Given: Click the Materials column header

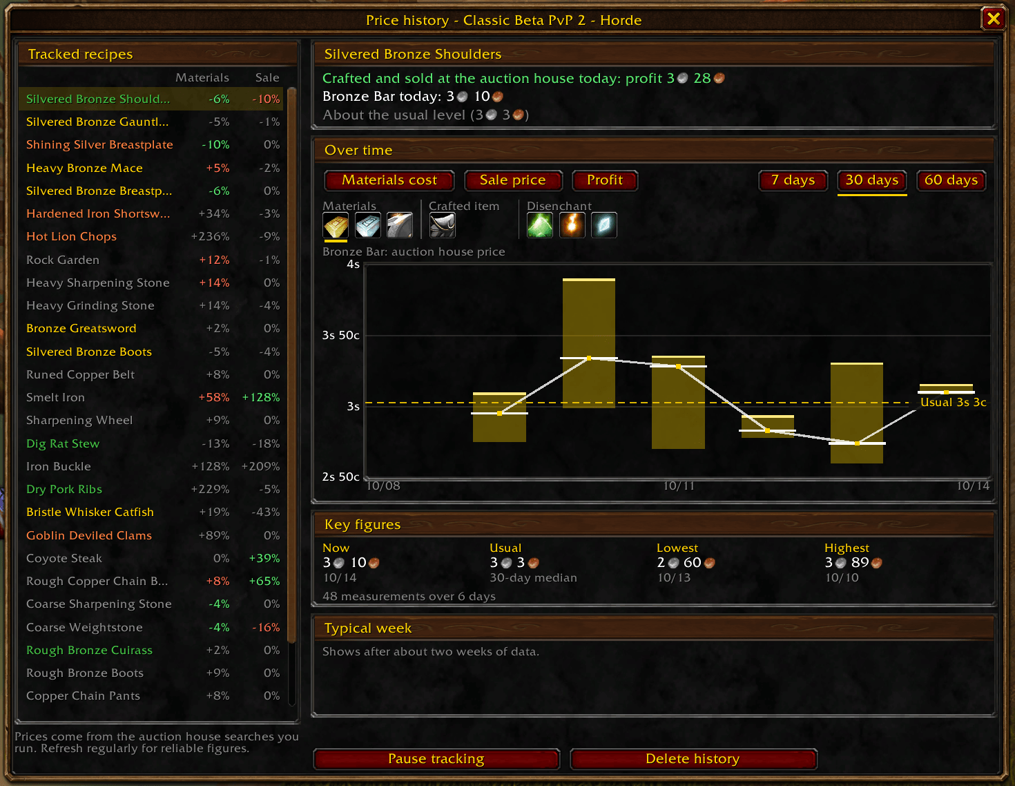Looking at the screenshot, I should pyautogui.click(x=202, y=77).
